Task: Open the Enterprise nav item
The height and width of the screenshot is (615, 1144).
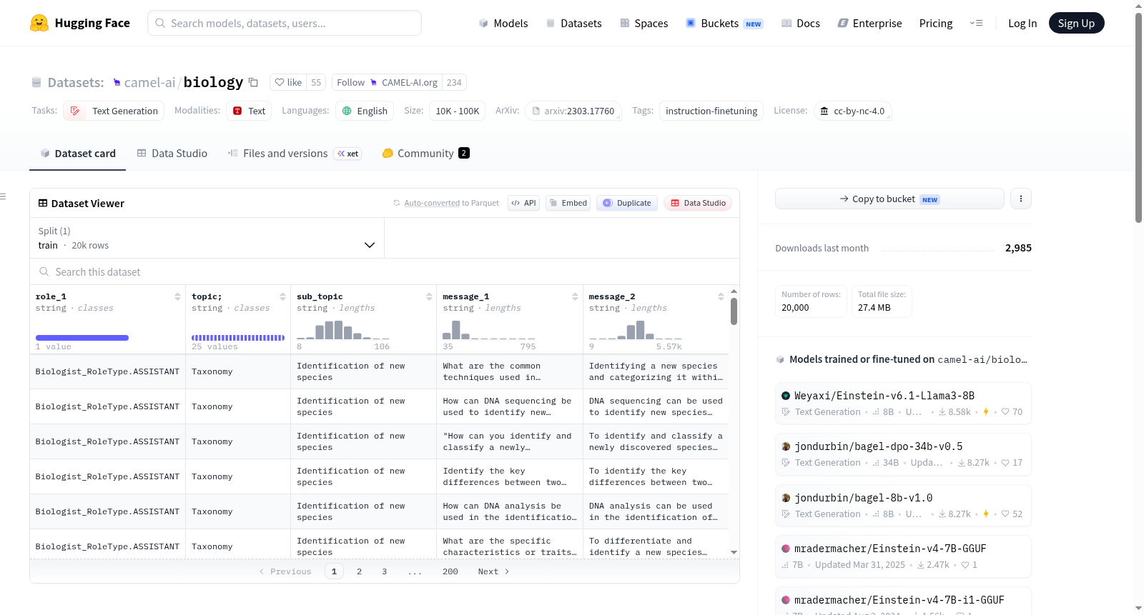Action: click(x=869, y=23)
